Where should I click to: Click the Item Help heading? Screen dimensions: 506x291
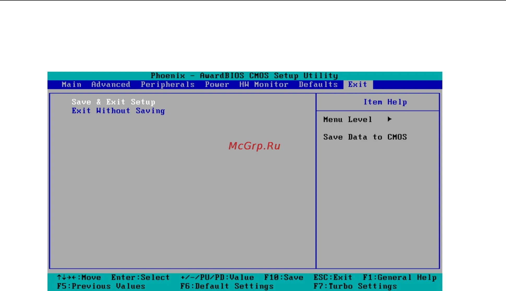tap(385, 102)
